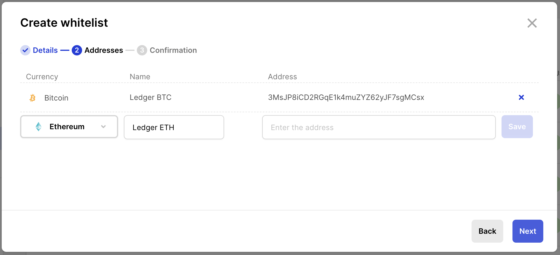
Task: Expand the currency dropdown chevron
Action: point(103,127)
